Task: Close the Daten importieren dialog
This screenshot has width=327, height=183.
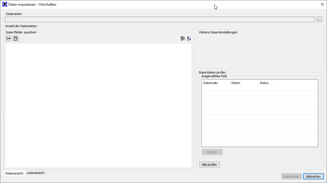Action: point(322,4)
